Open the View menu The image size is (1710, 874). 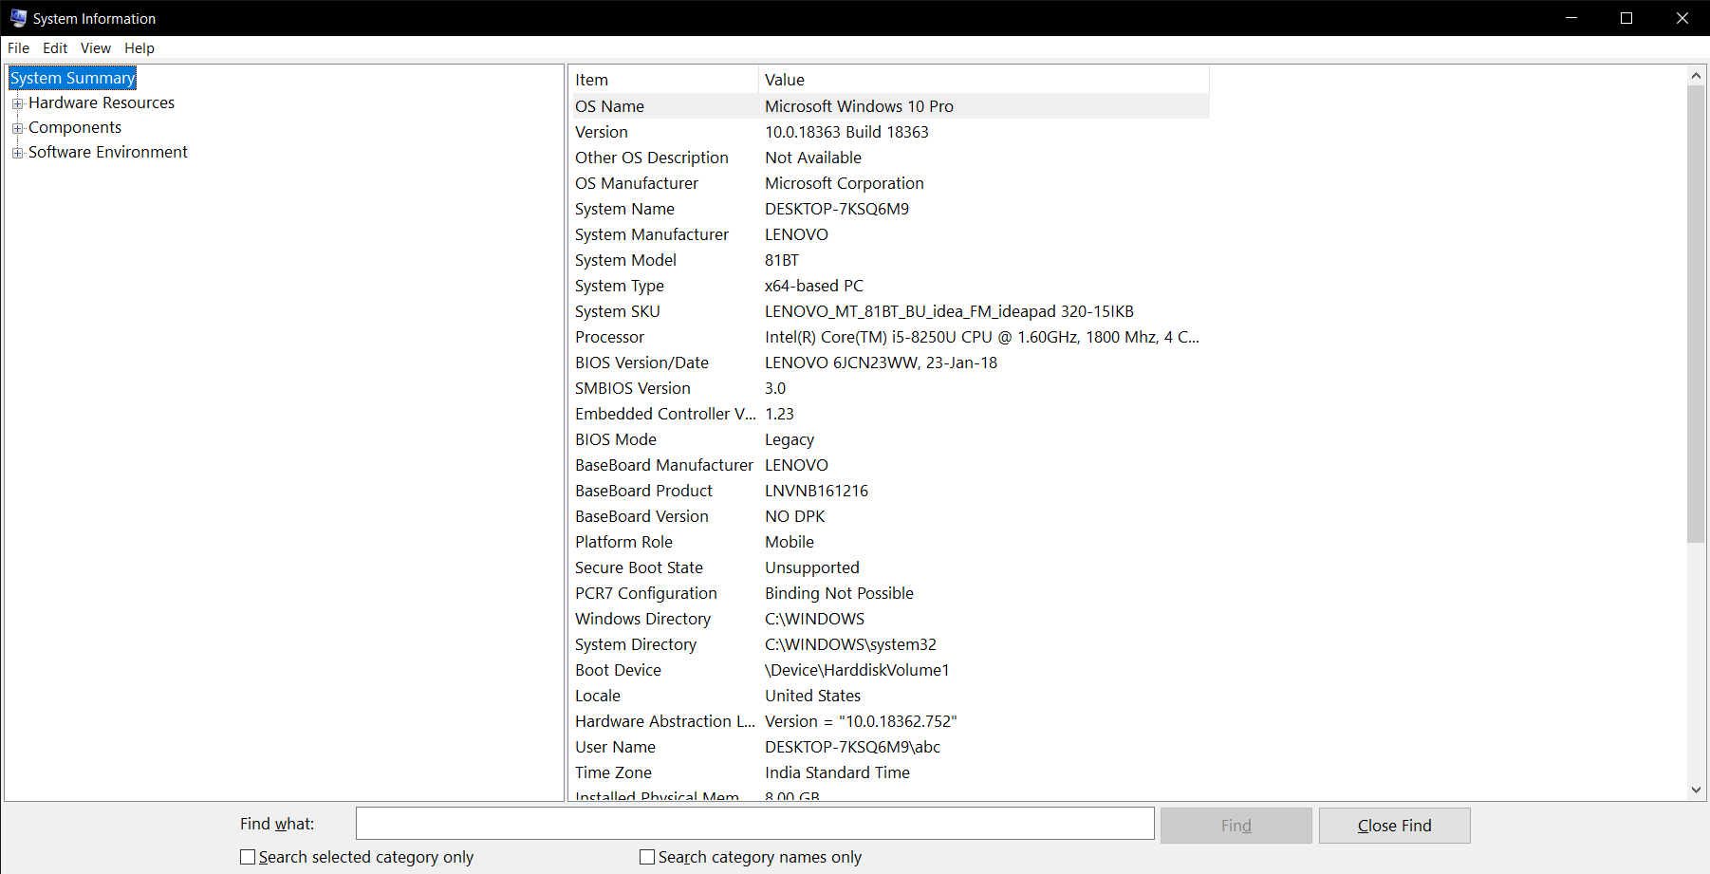pyautogui.click(x=95, y=47)
